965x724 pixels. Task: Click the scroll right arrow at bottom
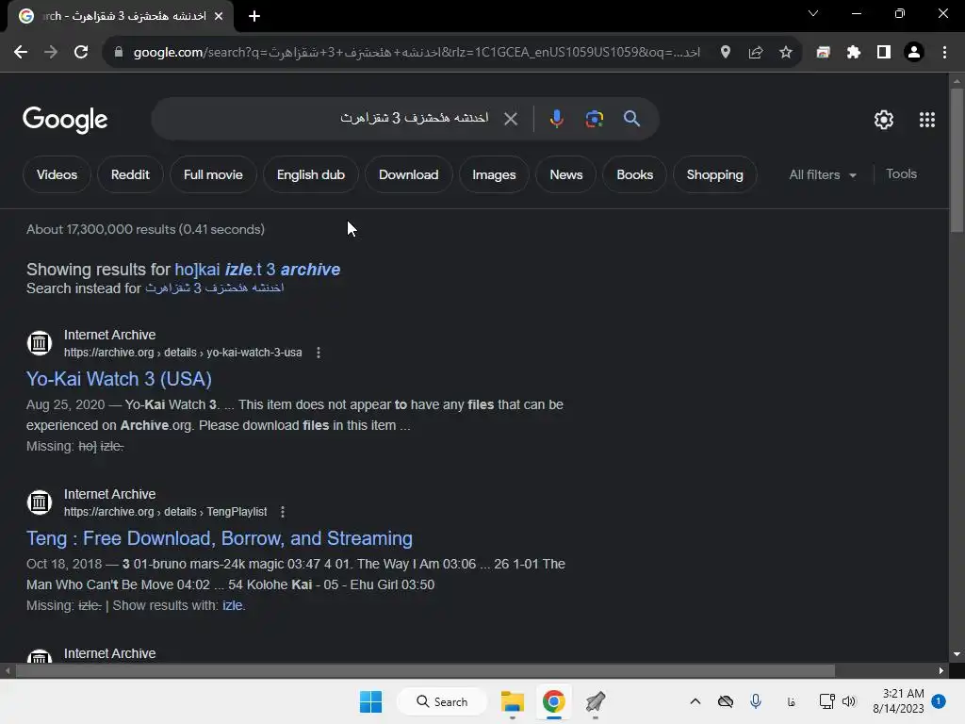941,670
